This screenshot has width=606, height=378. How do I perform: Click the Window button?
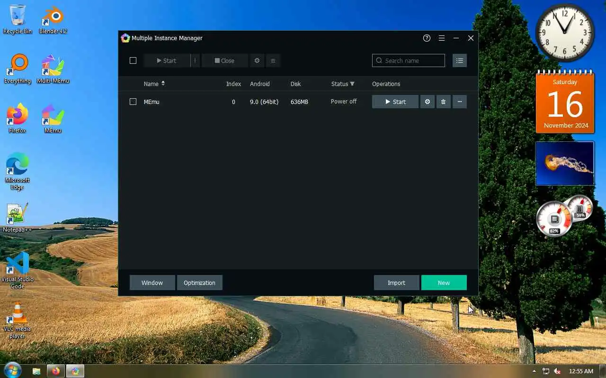click(152, 283)
